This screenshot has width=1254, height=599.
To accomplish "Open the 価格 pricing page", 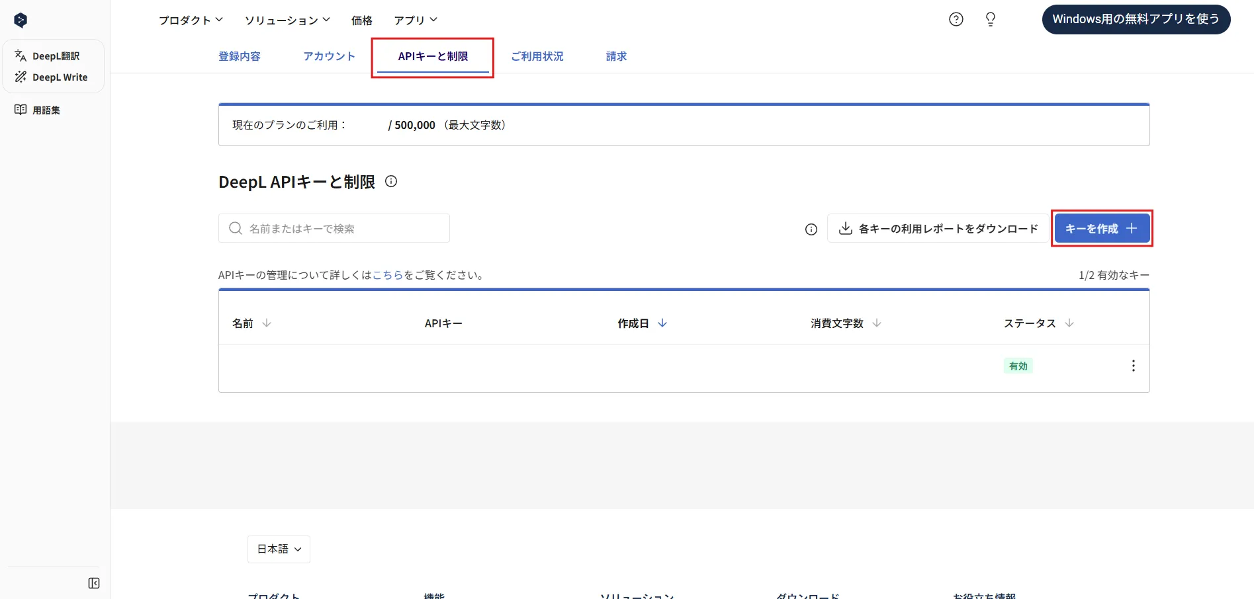I will [x=362, y=20].
